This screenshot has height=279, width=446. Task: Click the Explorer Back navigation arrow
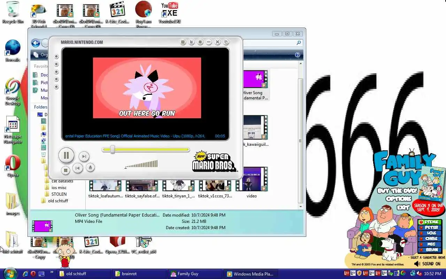click(x=36, y=43)
